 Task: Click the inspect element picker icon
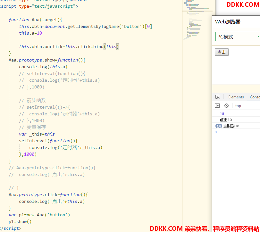point(217,97)
